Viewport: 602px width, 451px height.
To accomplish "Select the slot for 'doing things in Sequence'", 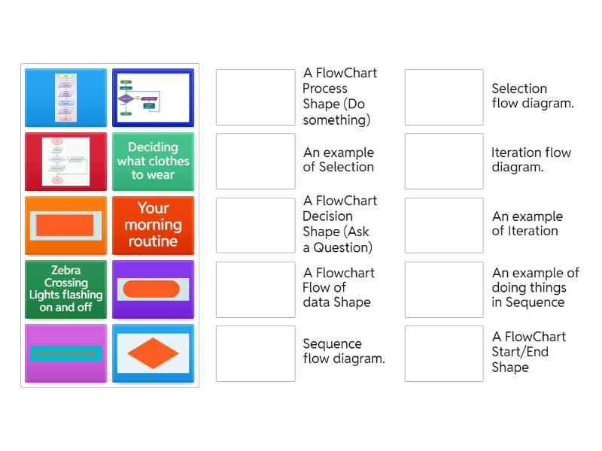I will coord(444,289).
